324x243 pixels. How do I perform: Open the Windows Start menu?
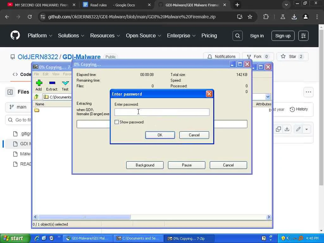(x=15, y=239)
